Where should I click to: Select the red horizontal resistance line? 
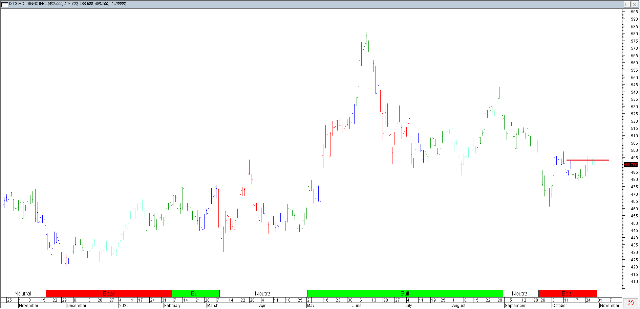[588, 160]
